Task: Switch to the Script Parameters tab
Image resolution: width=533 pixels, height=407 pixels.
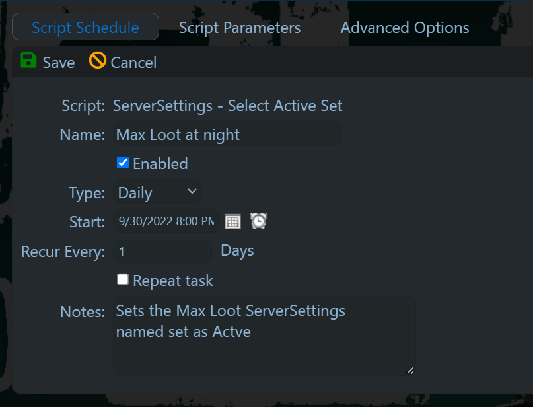Action: pyautogui.click(x=240, y=28)
